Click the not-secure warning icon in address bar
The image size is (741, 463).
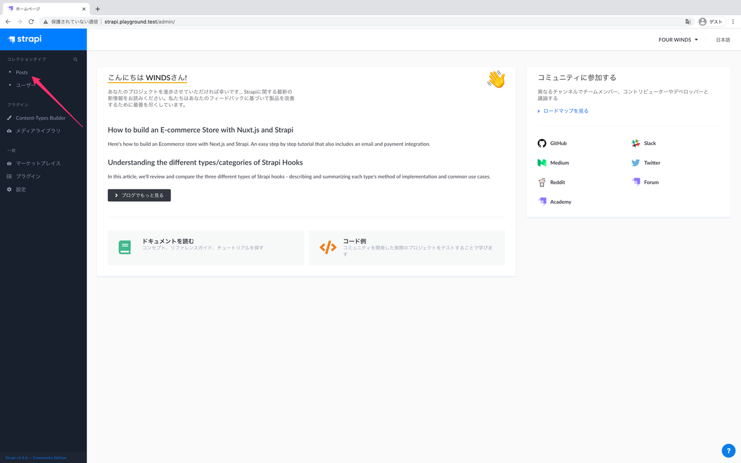[46, 22]
